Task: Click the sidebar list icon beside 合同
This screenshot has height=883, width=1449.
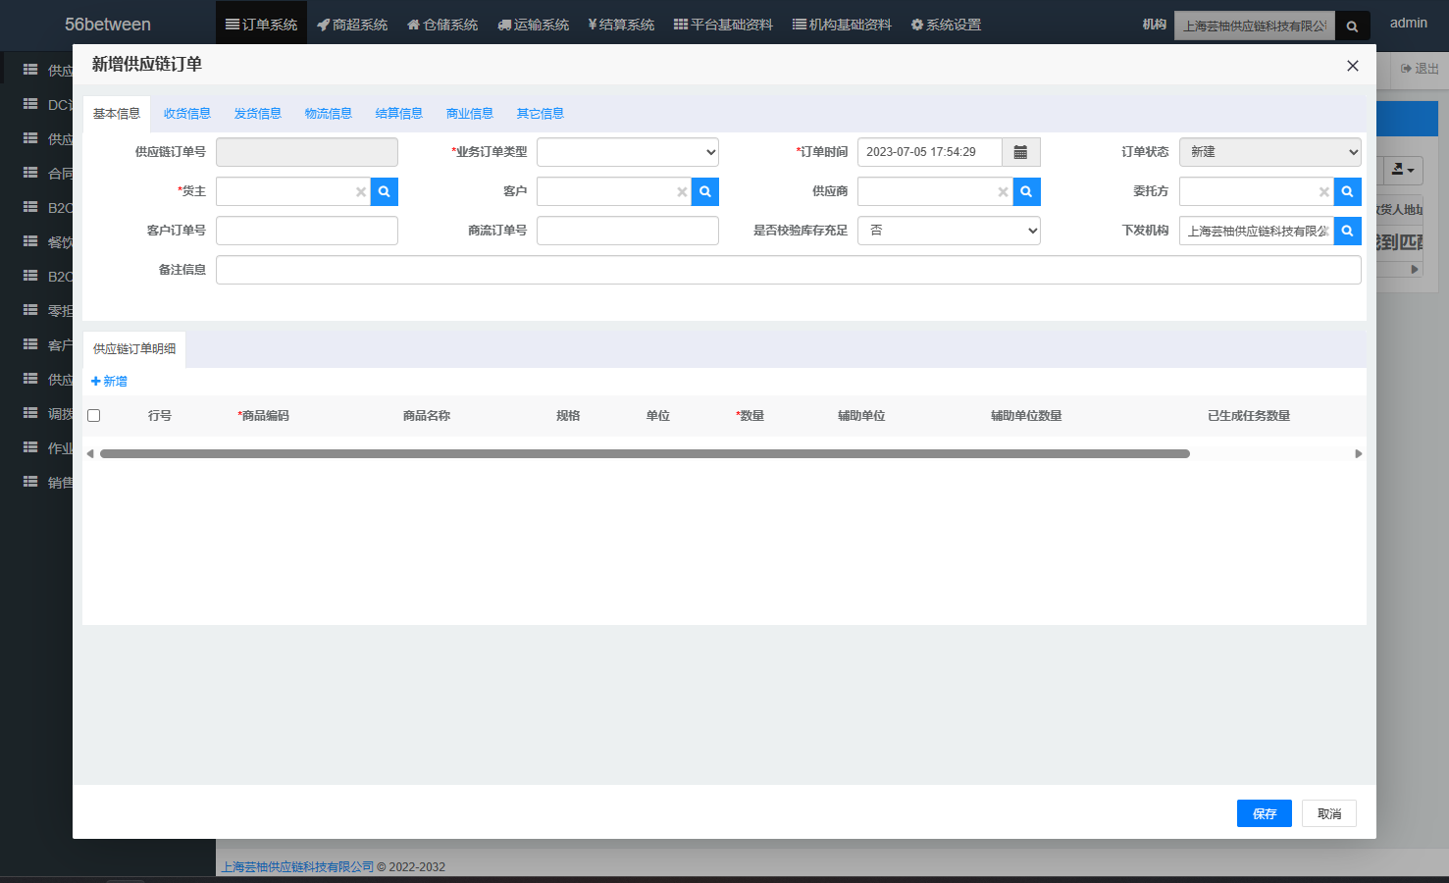Action: coord(30,173)
